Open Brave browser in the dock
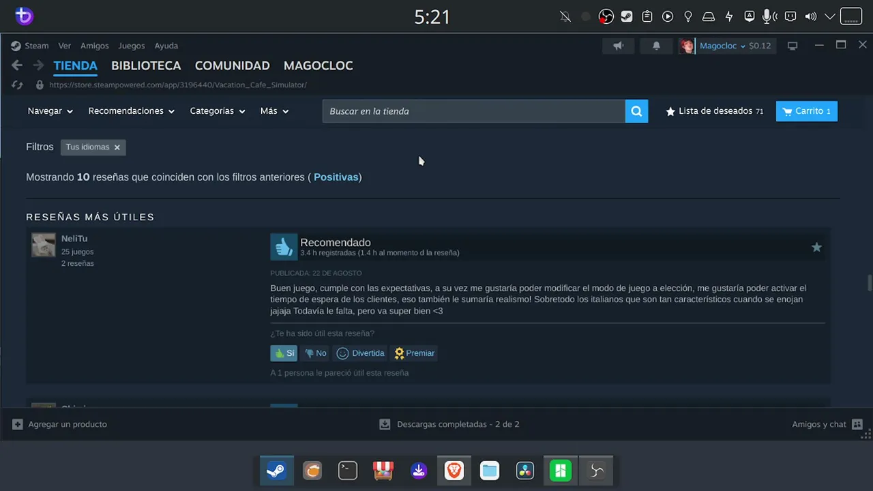The height and width of the screenshot is (491, 873). click(x=454, y=471)
